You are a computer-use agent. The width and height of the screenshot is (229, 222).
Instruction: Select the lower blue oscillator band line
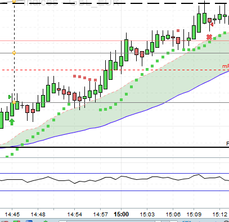click(x=114, y=191)
